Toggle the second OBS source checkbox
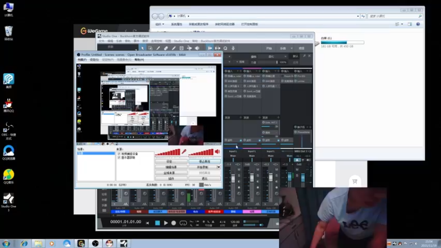441x248 pixels. tap(119, 158)
